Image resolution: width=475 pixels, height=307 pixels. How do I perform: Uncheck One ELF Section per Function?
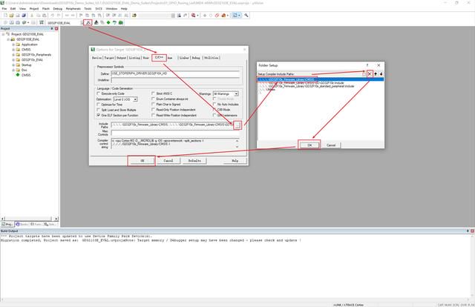[x=98, y=116]
